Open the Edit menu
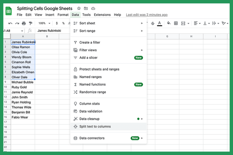Viewport: 233px width, 155px height. click(x=28, y=15)
